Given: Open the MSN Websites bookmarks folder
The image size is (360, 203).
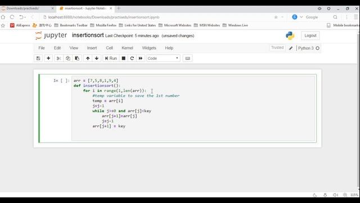Looking at the screenshot, I should 206,25.
